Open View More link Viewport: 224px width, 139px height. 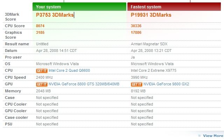click(213, 136)
